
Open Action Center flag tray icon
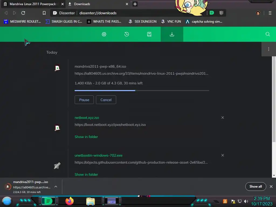(233, 201)
